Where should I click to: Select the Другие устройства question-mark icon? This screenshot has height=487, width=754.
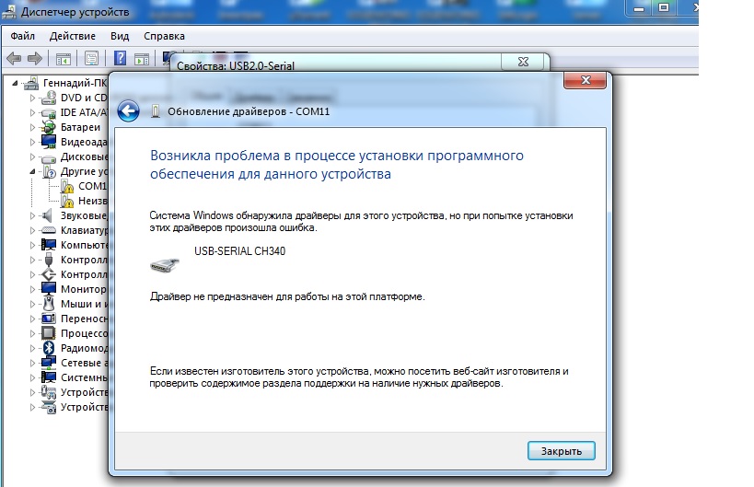(50, 171)
